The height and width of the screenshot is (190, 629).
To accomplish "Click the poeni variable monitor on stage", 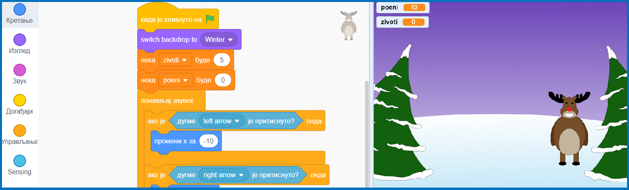I will 403,7.
